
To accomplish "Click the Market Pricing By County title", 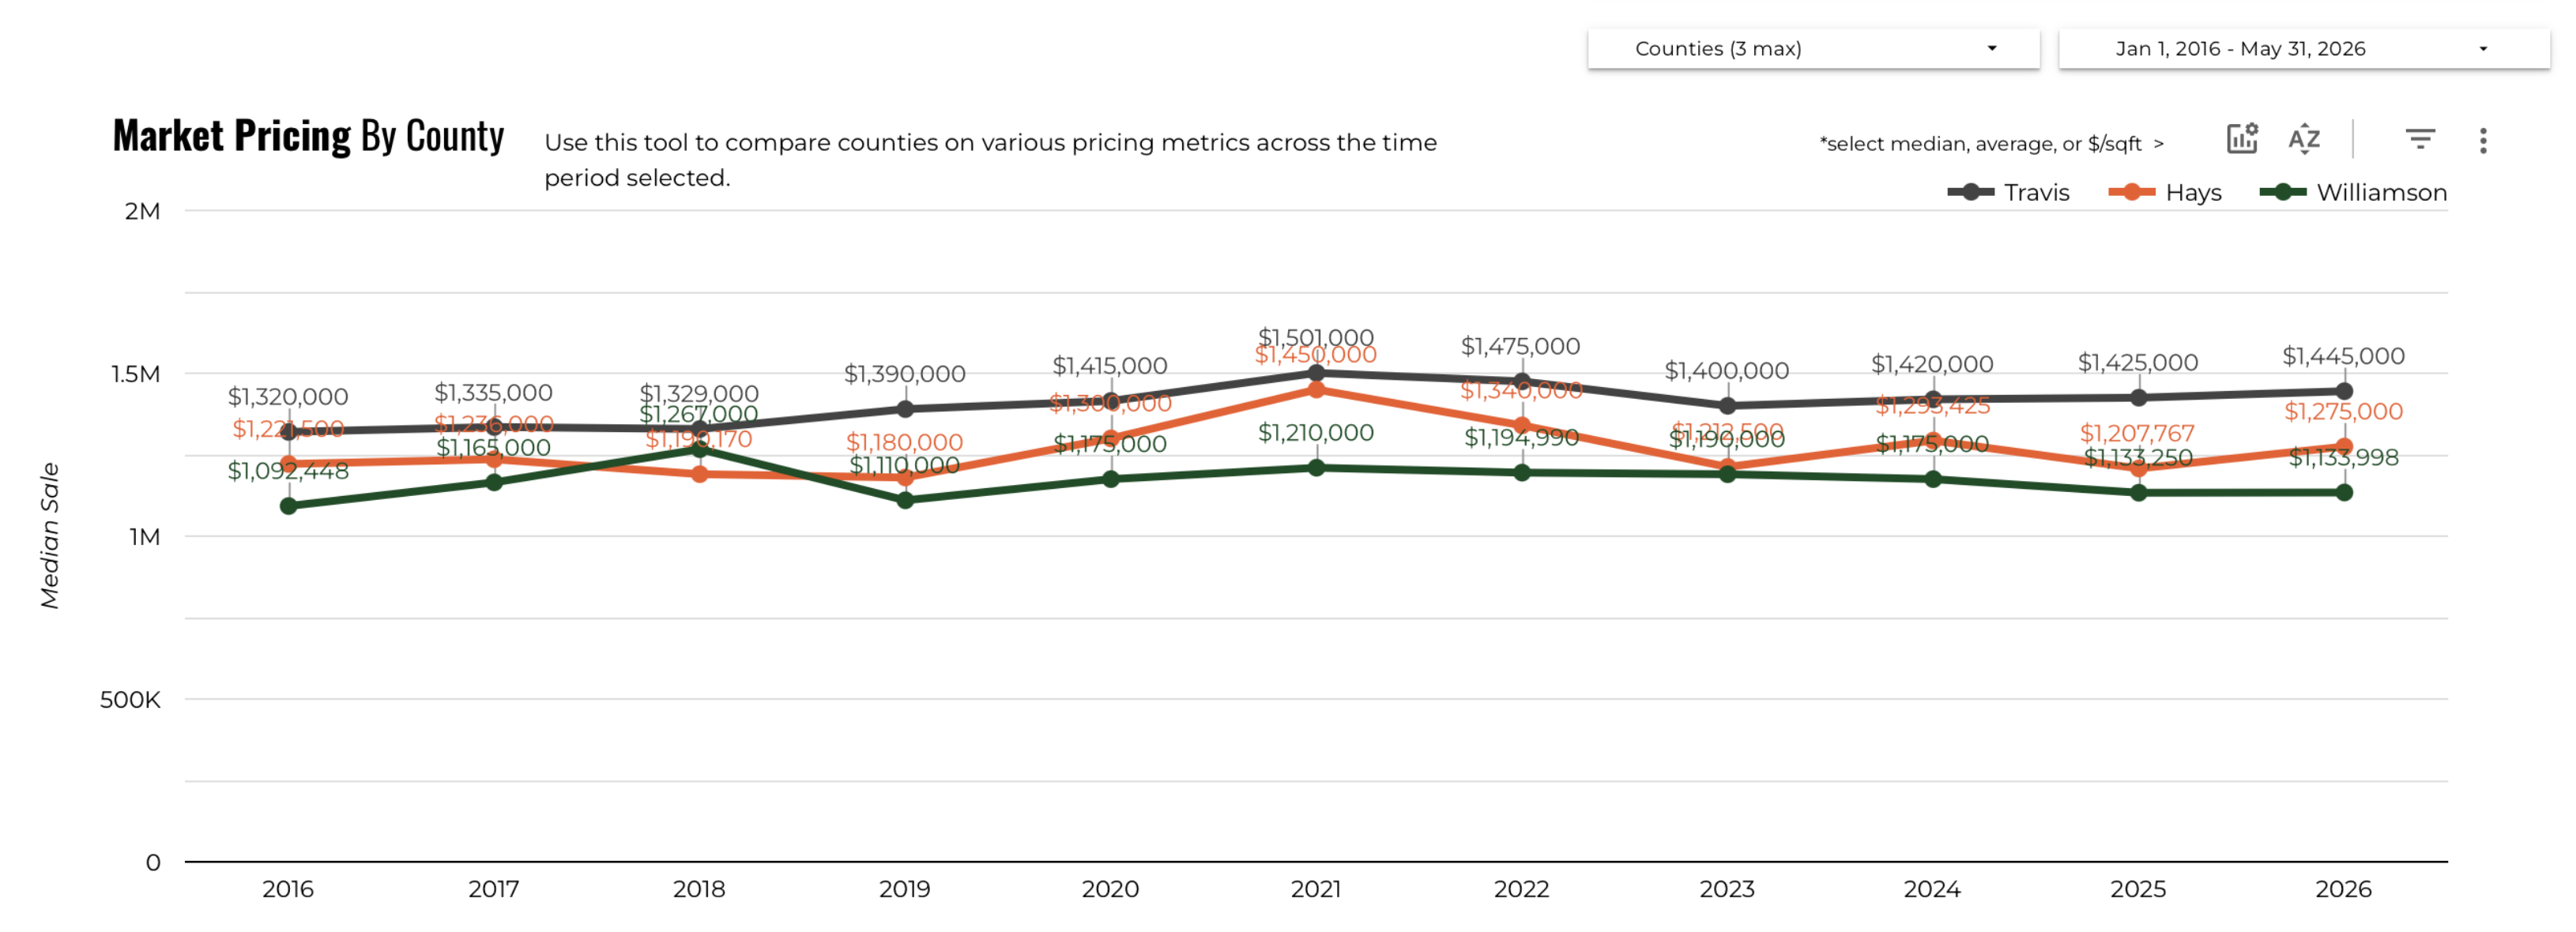I will click(x=308, y=136).
